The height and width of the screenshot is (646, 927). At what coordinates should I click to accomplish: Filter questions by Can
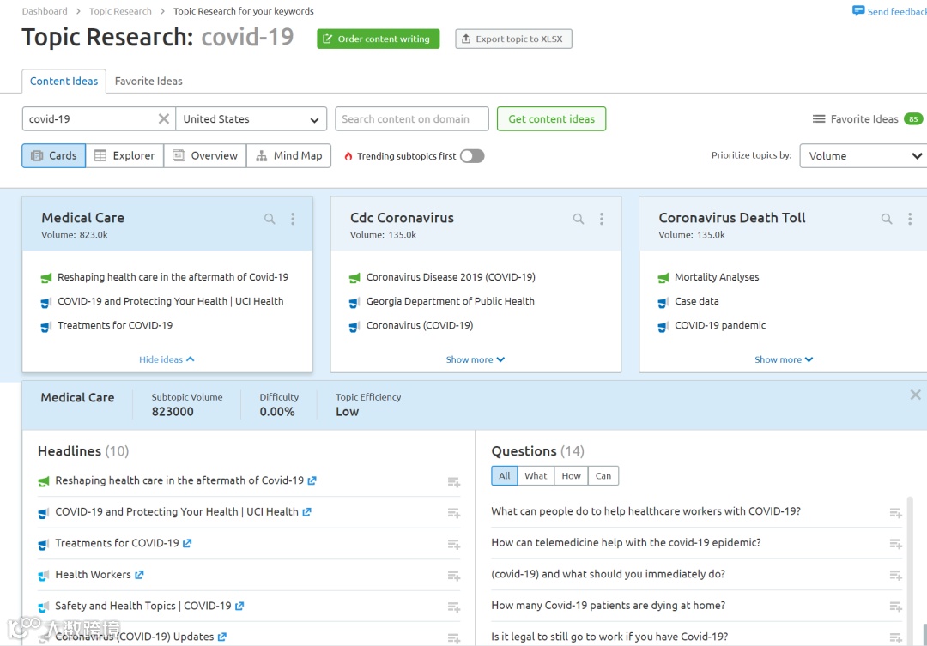click(x=603, y=476)
